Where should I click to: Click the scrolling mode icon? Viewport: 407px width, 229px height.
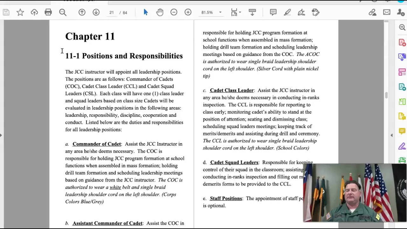coord(252,12)
